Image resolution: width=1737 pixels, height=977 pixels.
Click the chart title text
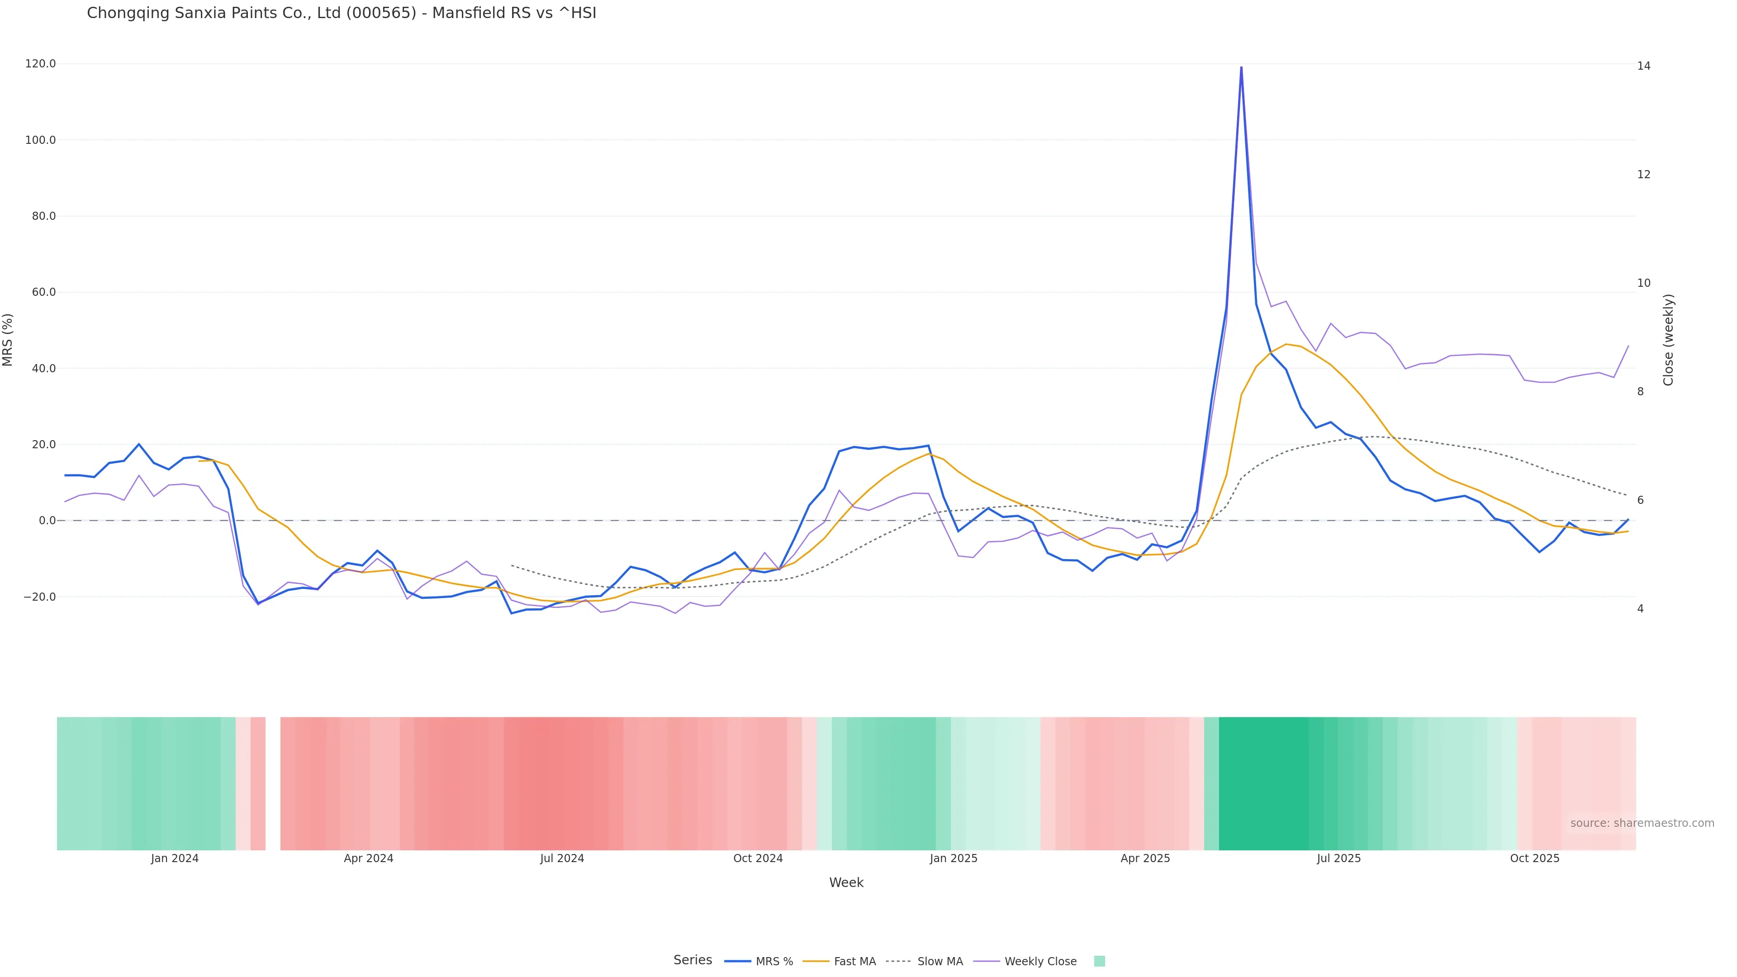coord(341,13)
